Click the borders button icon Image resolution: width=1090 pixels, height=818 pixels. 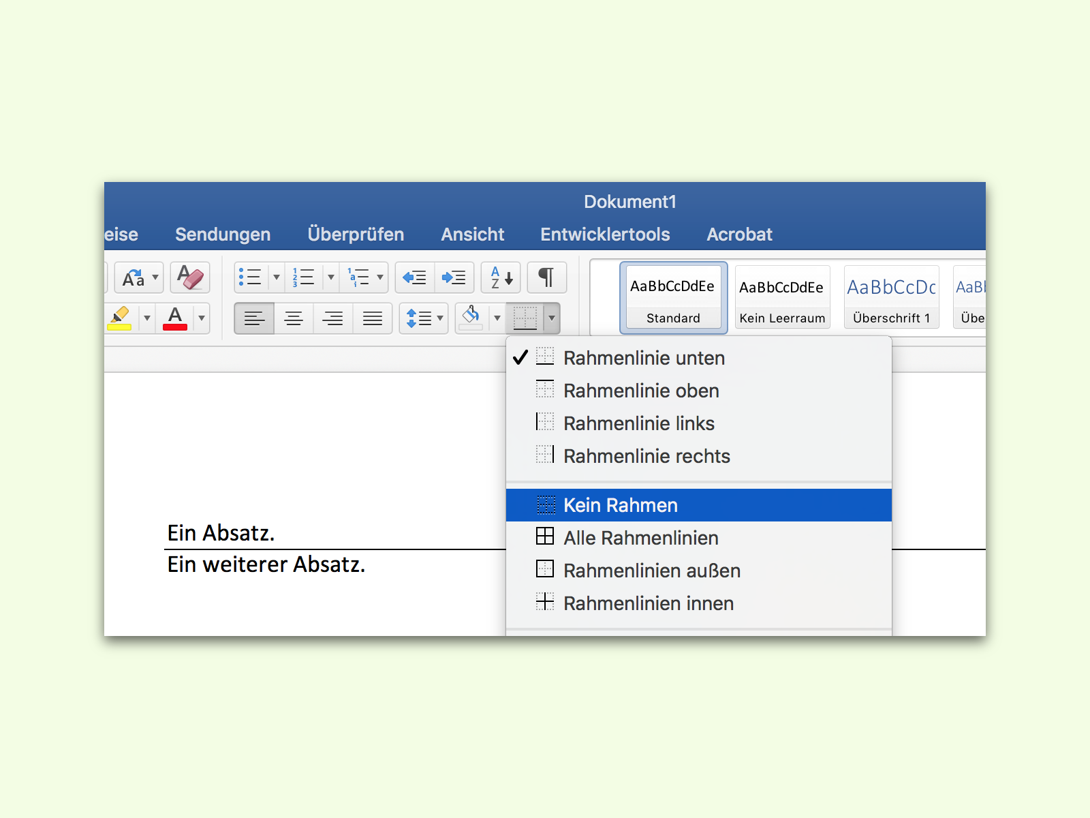pos(525,318)
